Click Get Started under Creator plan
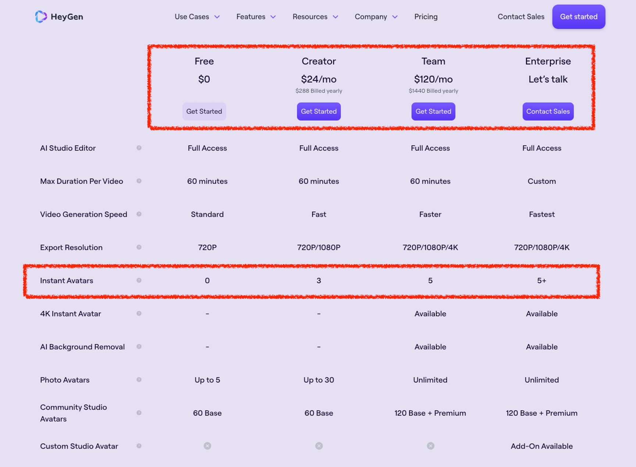Image resolution: width=636 pixels, height=467 pixels. [x=319, y=111]
